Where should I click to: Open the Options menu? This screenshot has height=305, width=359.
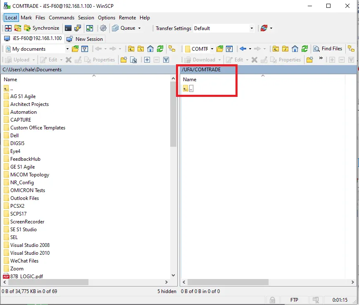click(107, 18)
